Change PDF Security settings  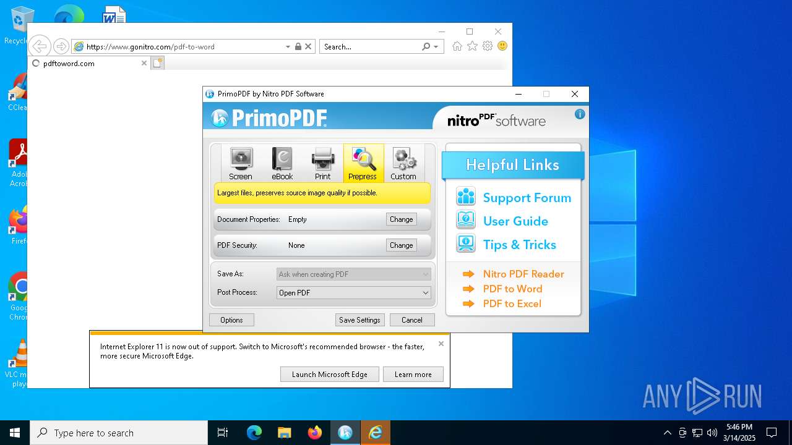tap(401, 245)
